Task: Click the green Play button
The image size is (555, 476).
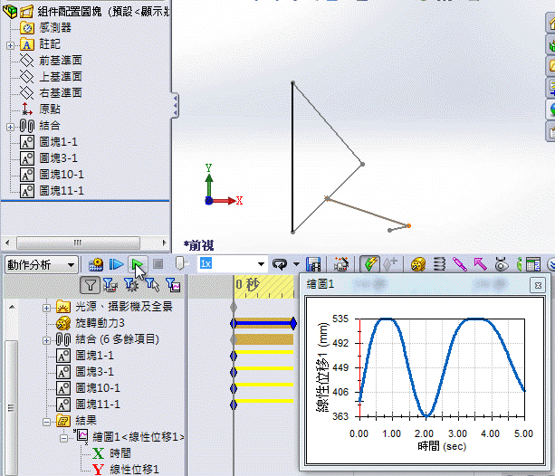Action: (x=137, y=264)
